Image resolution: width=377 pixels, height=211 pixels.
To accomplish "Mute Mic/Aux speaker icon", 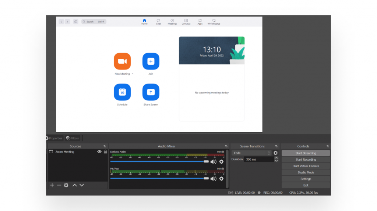I will coord(213,179).
